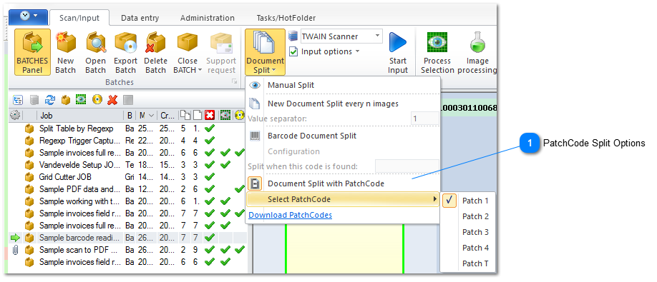Switch to the Tasks/HotFolder tab

pyautogui.click(x=286, y=18)
